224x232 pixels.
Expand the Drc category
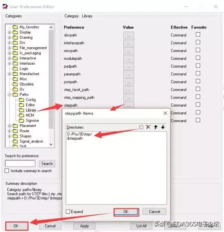pyautogui.click(x=9, y=43)
